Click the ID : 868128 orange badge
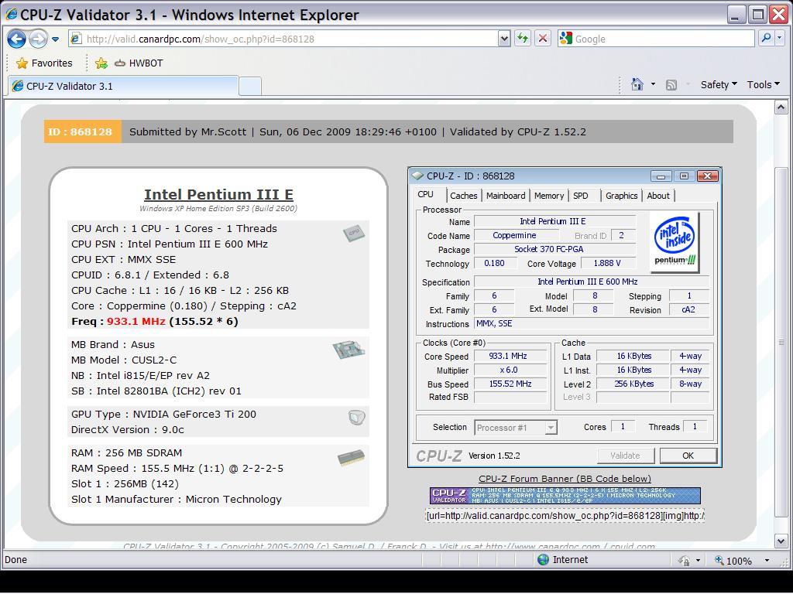 click(x=82, y=131)
